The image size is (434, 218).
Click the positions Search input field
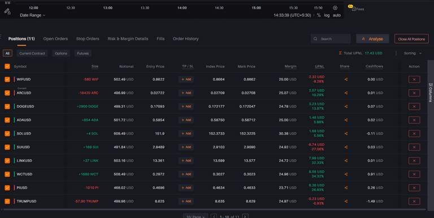(x=331, y=39)
